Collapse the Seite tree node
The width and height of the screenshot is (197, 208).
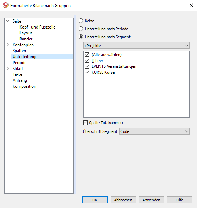pyautogui.click(x=8, y=21)
